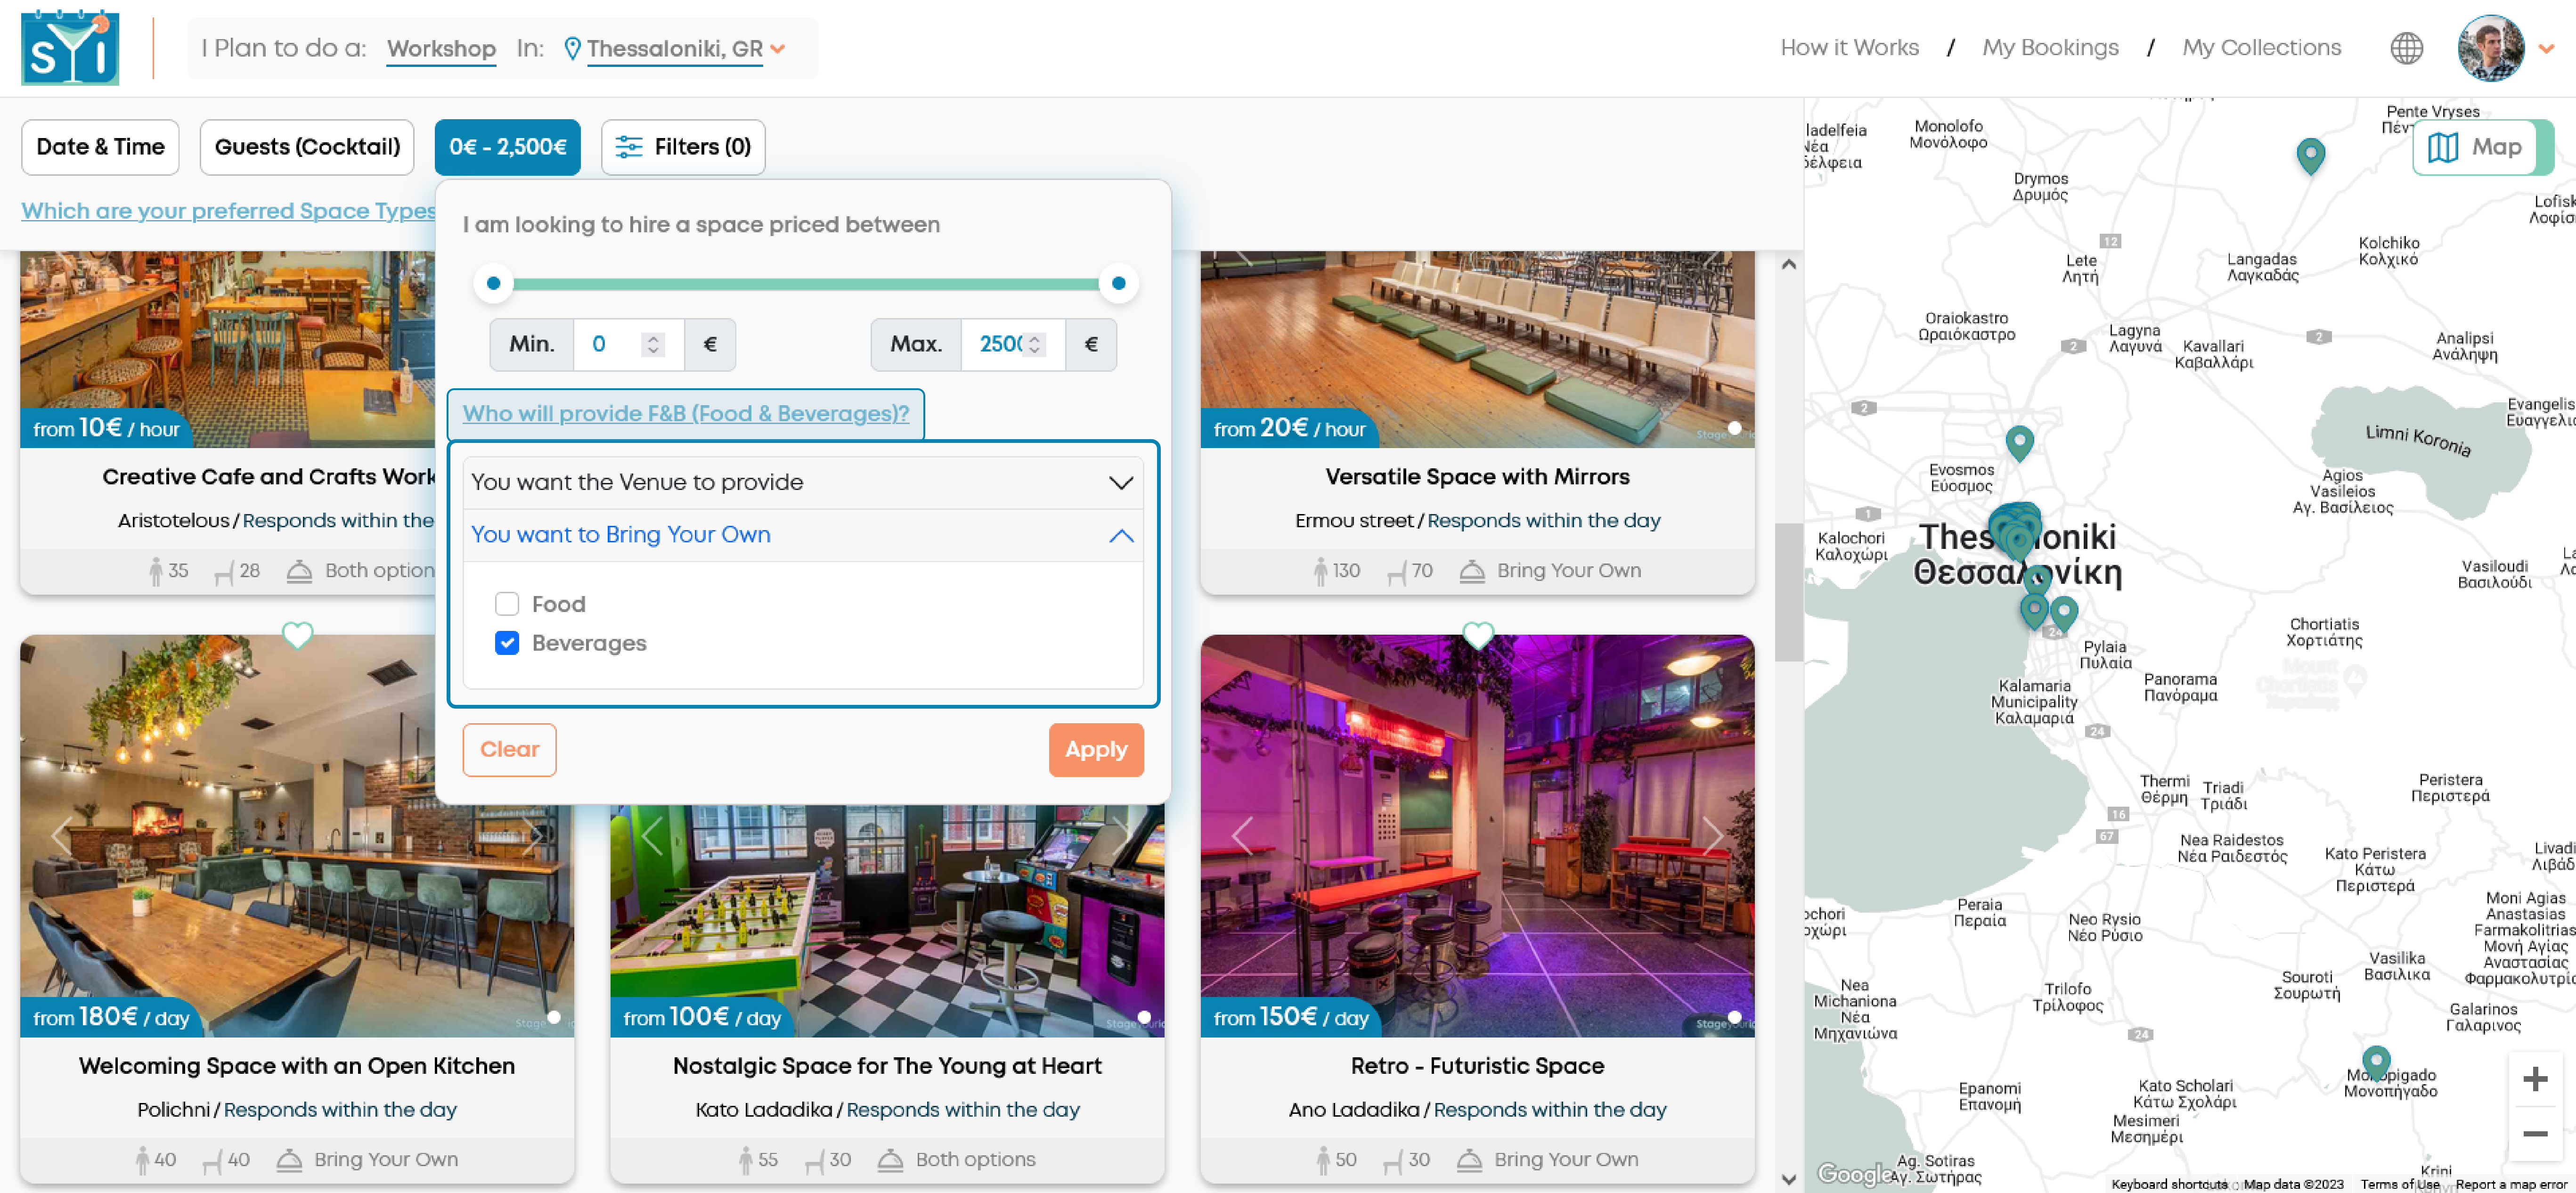
Task: Uncheck the Beverages checkbox
Action: 507,642
